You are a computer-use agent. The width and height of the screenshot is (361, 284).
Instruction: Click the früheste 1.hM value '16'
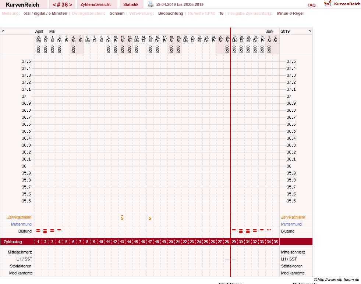(221, 13)
